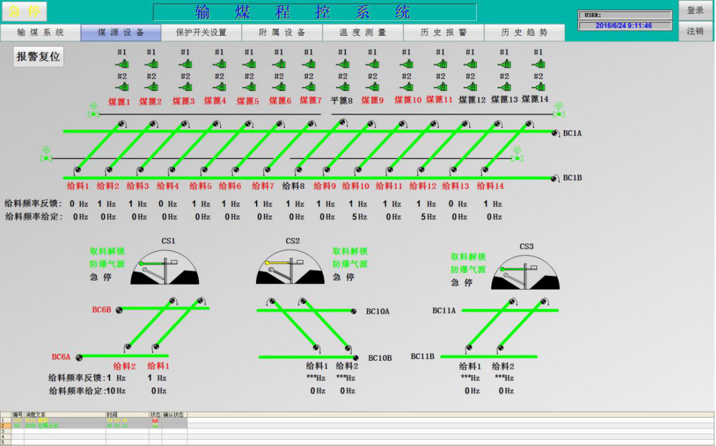716x446 pixels.
Task: Open the 历史报警 tab
Action: pos(443,32)
